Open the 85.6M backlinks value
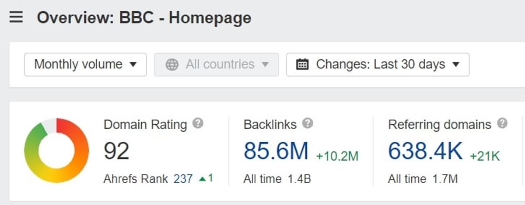 (x=276, y=151)
